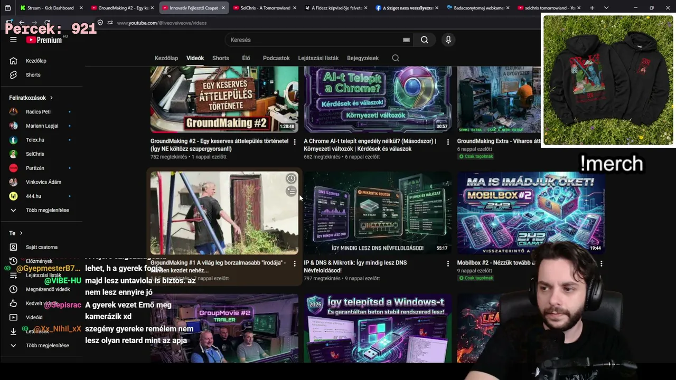Viewport: 676px width, 380px height.
Task: Close the Innovatív Fejlesztő Csapat tab
Action: pos(223,8)
